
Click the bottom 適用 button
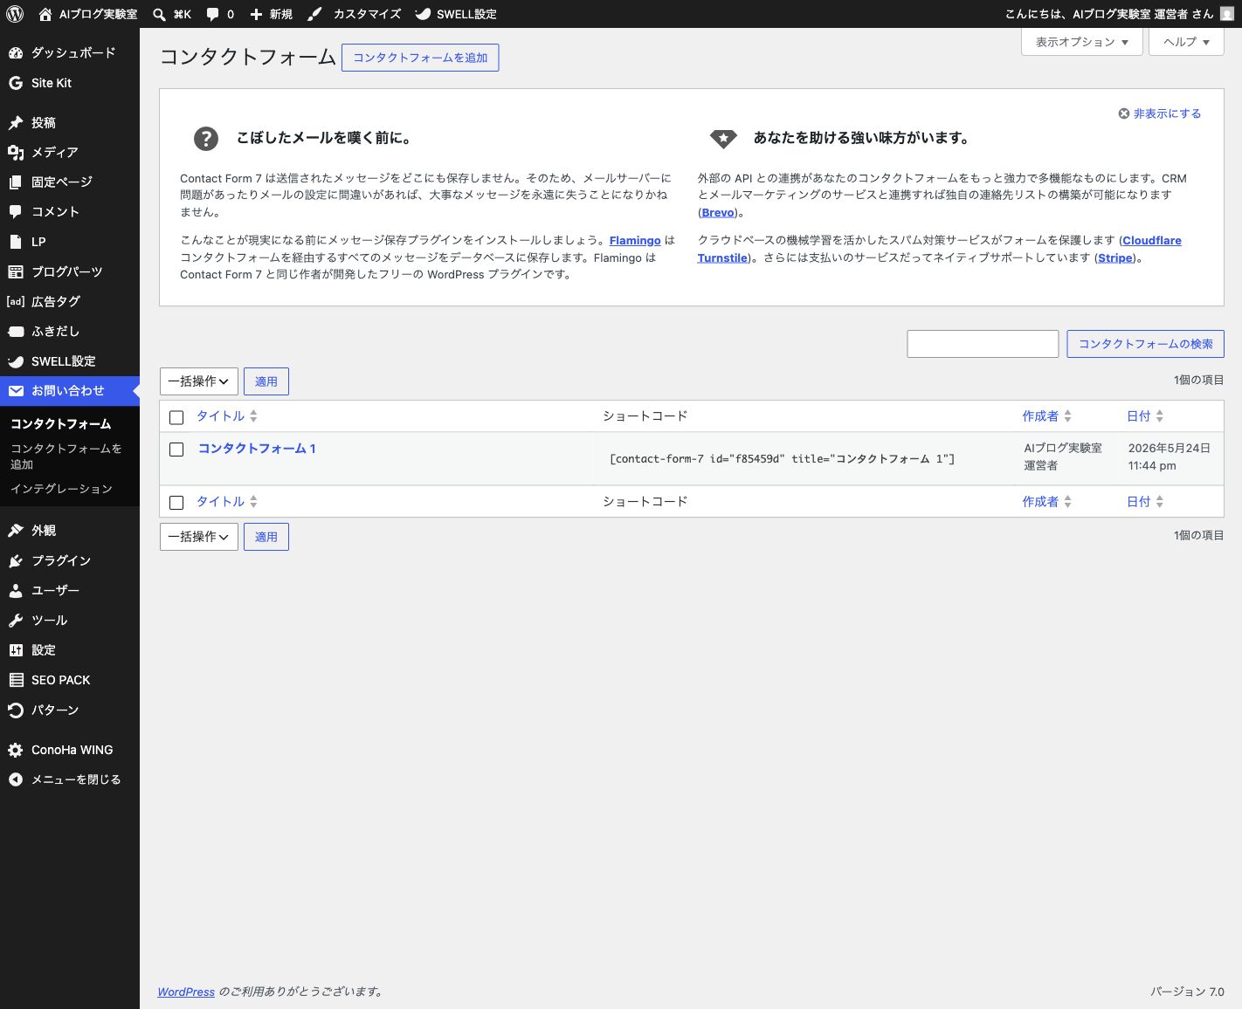[x=266, y=537]
